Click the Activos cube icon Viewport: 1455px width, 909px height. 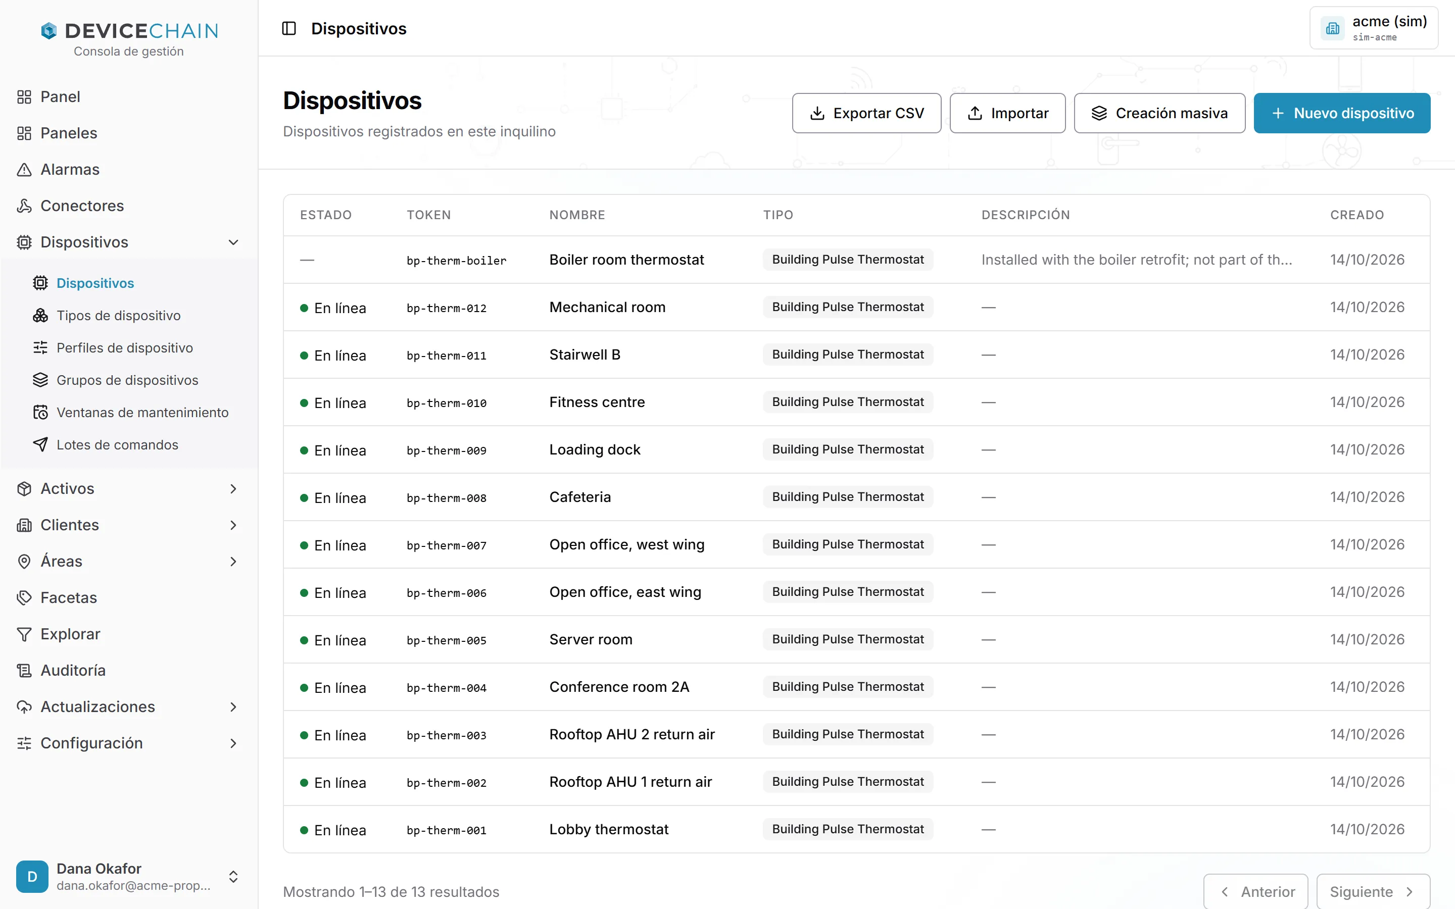[24, 489]
